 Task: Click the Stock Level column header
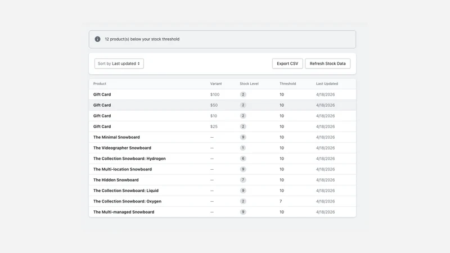(249, 84)
